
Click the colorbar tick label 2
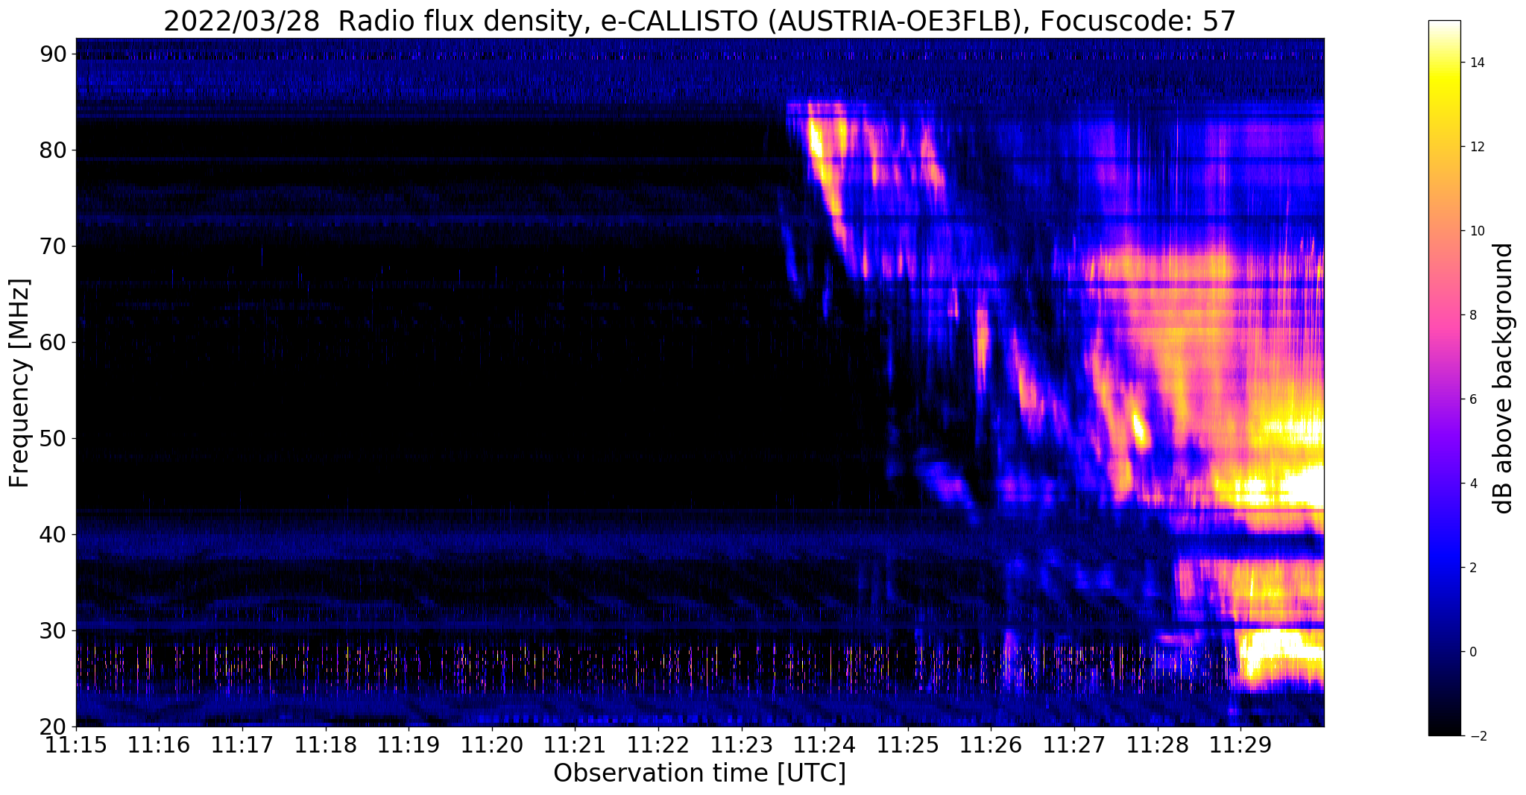[1473, 568]
